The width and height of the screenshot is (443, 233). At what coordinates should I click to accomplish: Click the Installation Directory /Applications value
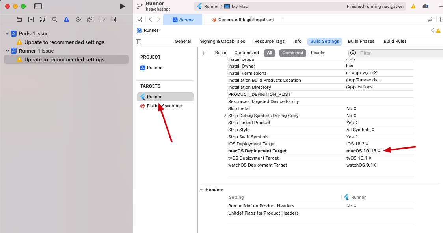click(359, 87)
